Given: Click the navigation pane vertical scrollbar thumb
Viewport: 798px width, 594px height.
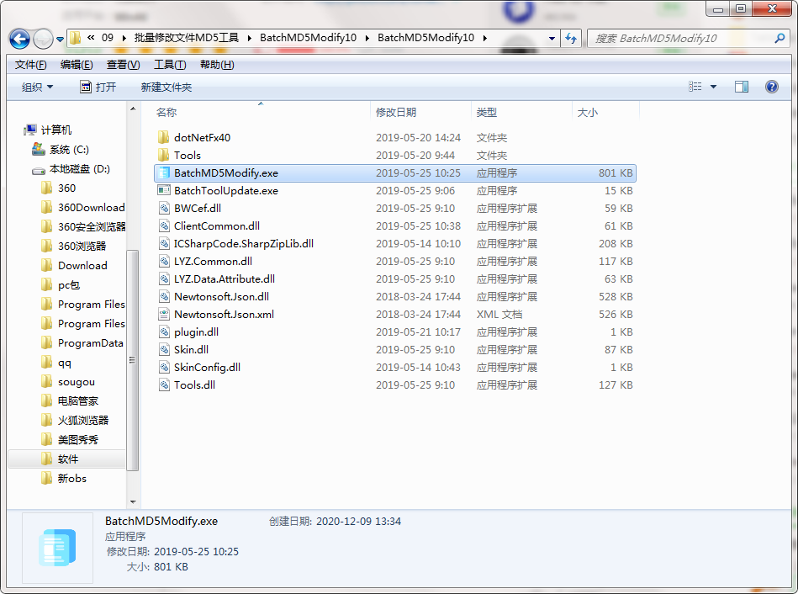Looking at the screenshot, I should [x=132, y=361].
